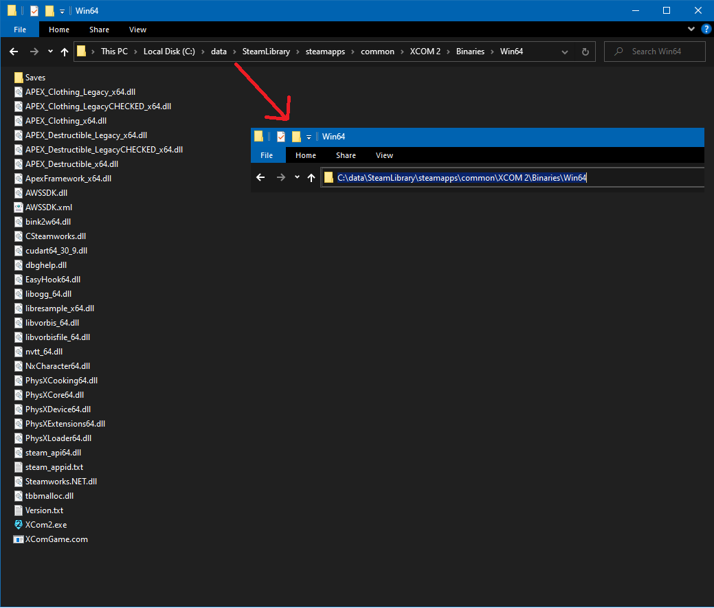
Task: Open the Share ribbon tab in main window
Action: tap(99, 30)
